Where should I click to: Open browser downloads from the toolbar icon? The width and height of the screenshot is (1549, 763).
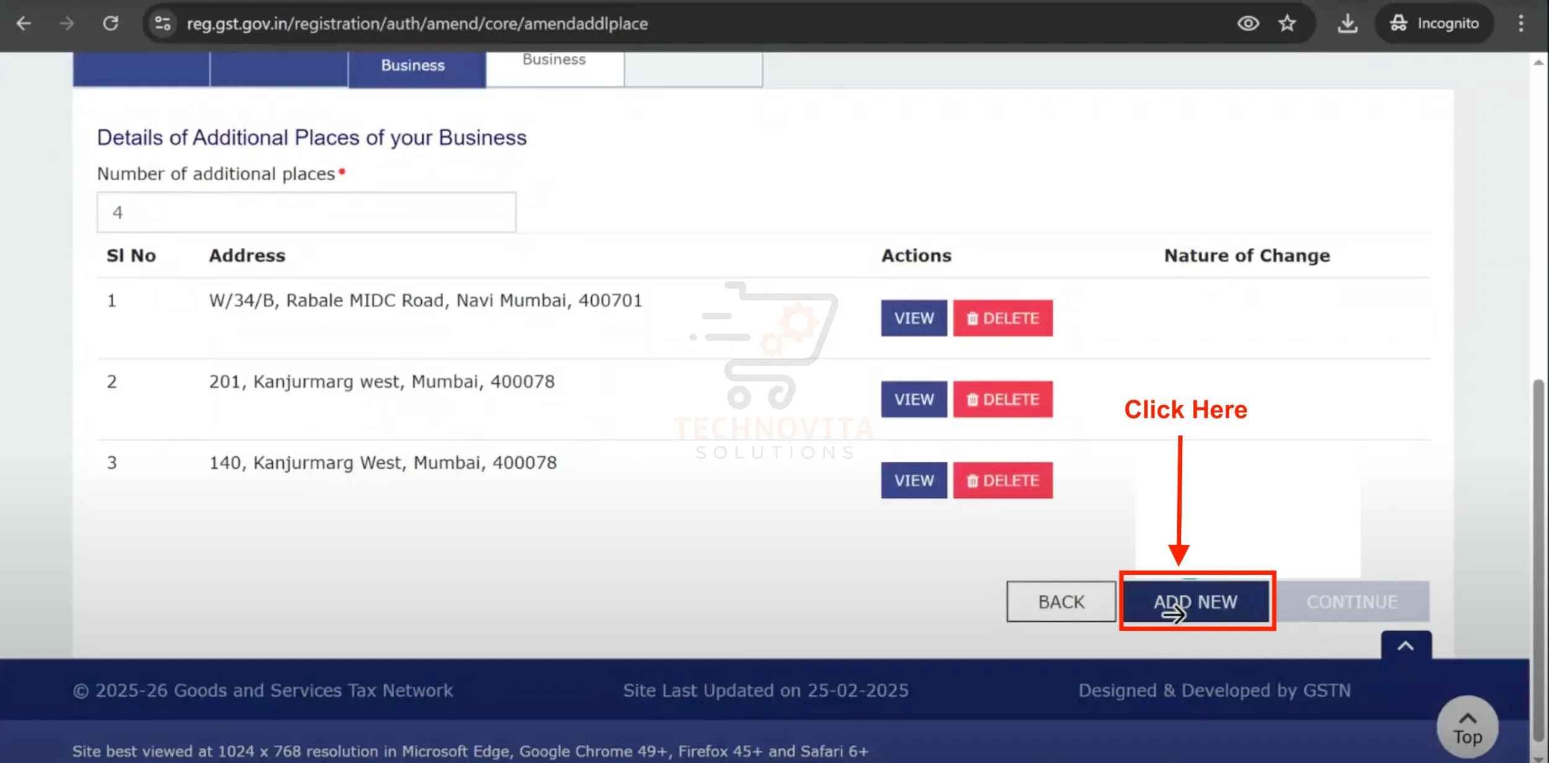pyautogui.click(x=1347, y=24)
